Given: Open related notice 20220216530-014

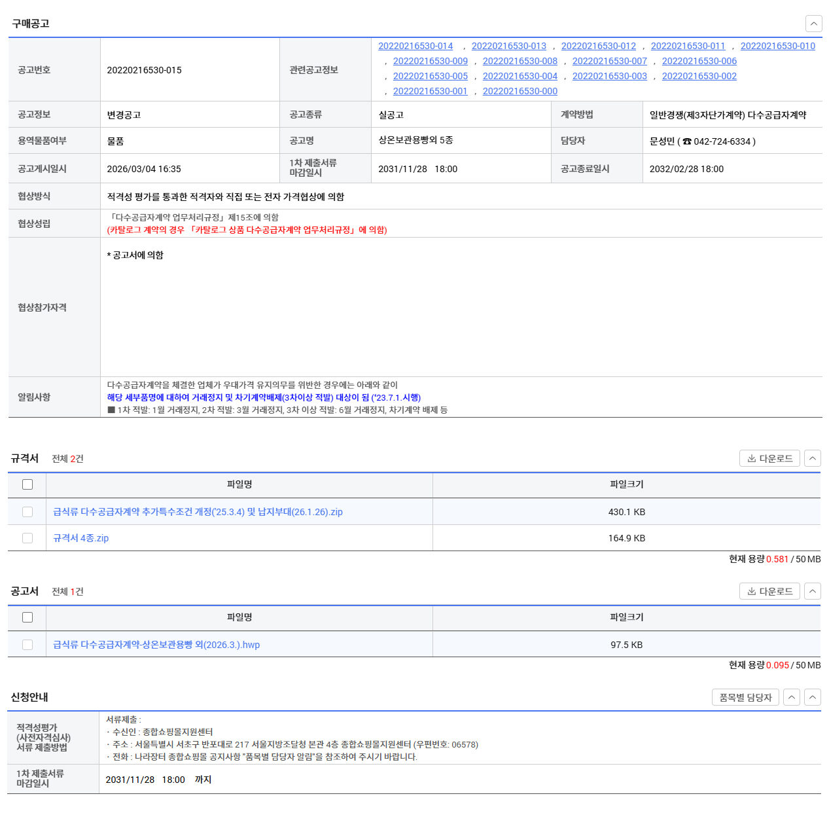Looking at the screenshot, I should click(415, 46).
